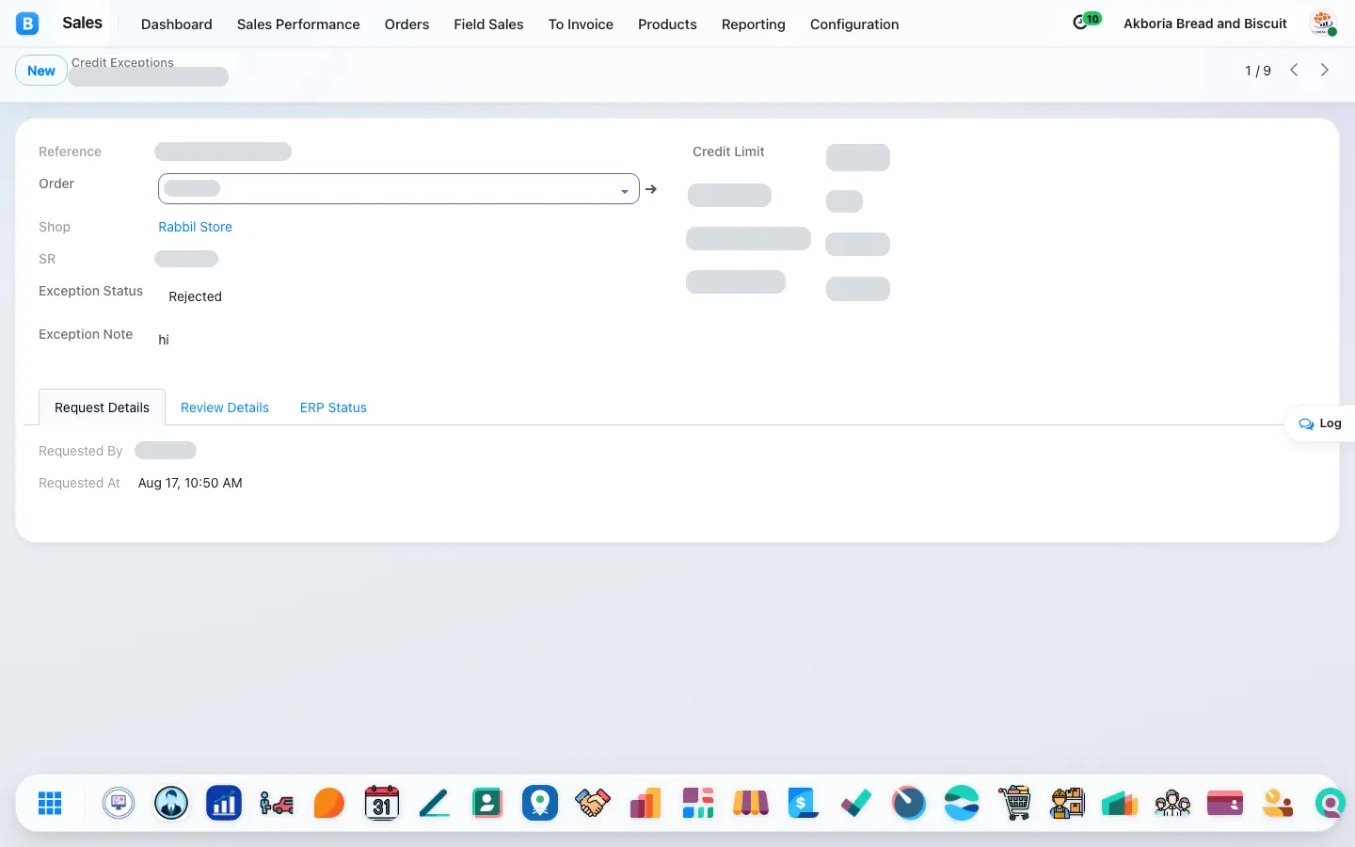The image size is (1355, 847).
Task: Click the Akboria Bread and Biscuit company switcher
Action: click(x=1205, y=24)
